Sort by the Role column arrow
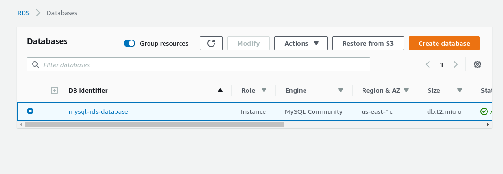Screen dimensions: 503x174 coord(264,90)
